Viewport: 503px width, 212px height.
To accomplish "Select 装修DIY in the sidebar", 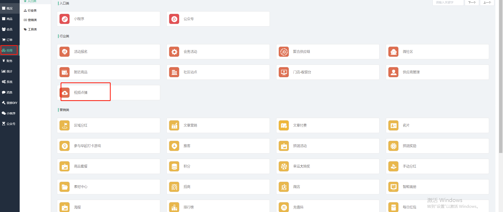I will [x=10, y=103].
